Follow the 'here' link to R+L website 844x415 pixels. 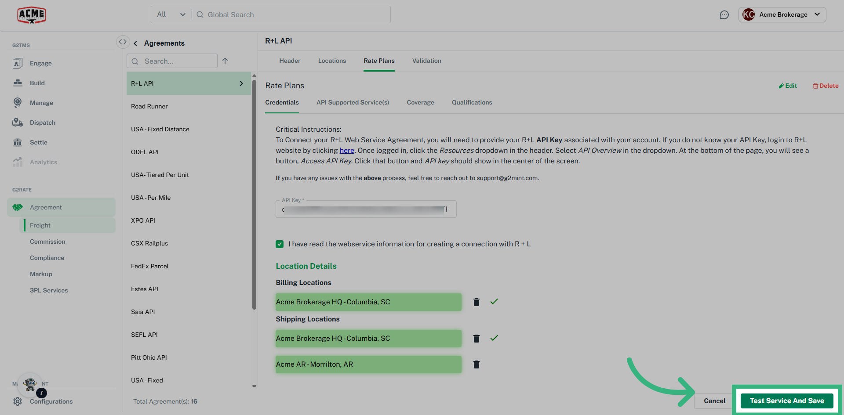pyautogui.click(x=347, y=150)
